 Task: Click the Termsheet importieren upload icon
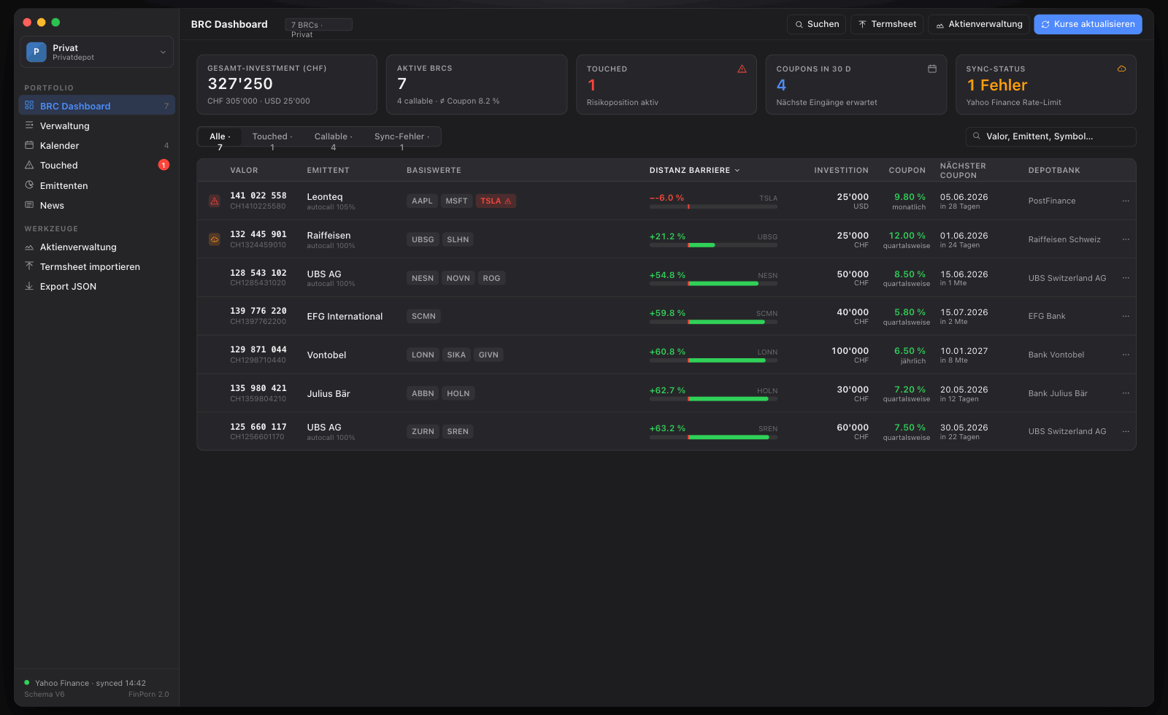29,266
